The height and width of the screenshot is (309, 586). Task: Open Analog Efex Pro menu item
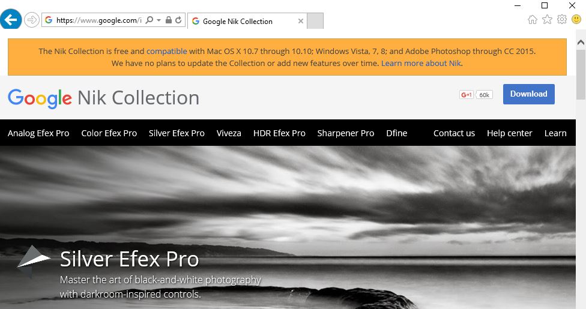coord(38,133)
